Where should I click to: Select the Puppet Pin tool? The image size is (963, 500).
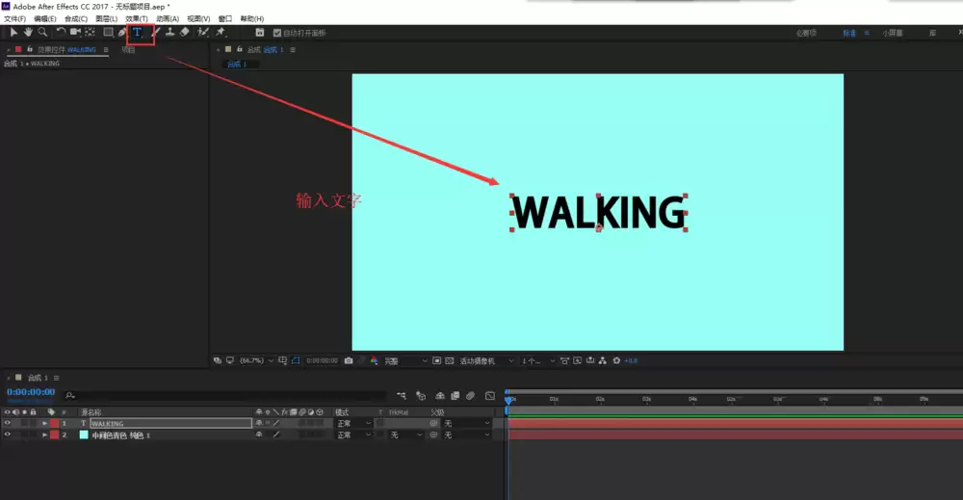221,33
